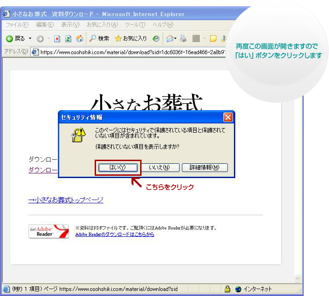Expand the Mail dropdown arrow

click(176, 39)
